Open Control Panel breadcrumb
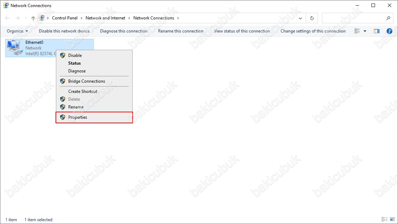 [x=65, y=18]
